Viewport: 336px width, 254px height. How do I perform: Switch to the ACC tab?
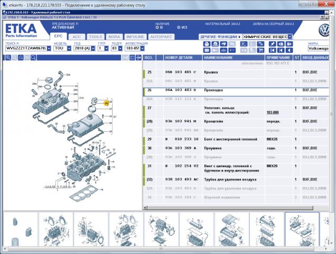(x=77, y=37)
